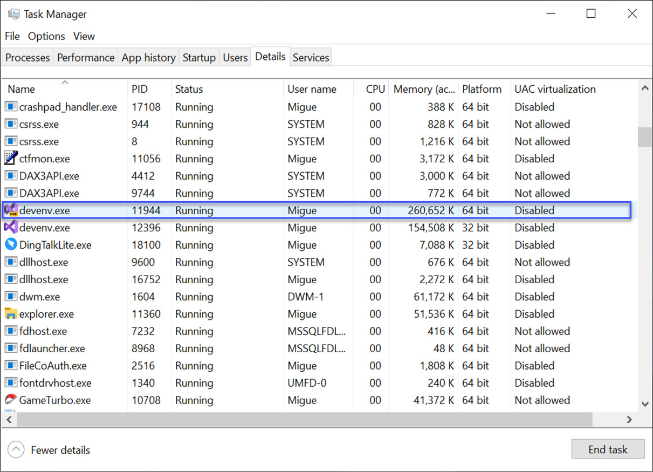Select the FileCoAuth.exe name text
This screenshot has height=472, width=653.
pyautogui.click(x=53, y=366)
